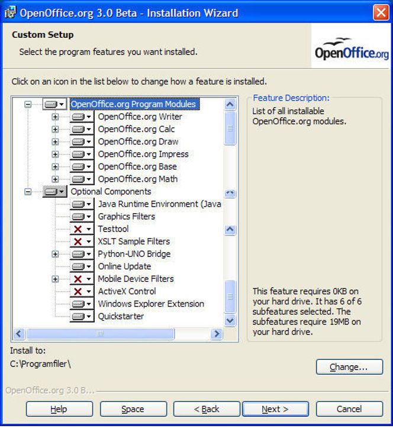Select Online Update label
The width and height of the screenshot is (393, 428).
[124, 266]
